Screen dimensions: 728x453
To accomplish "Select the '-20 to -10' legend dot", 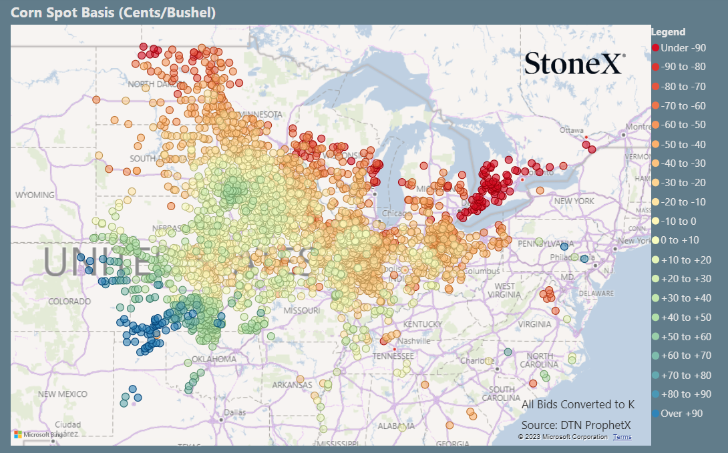I will [656, 201].
